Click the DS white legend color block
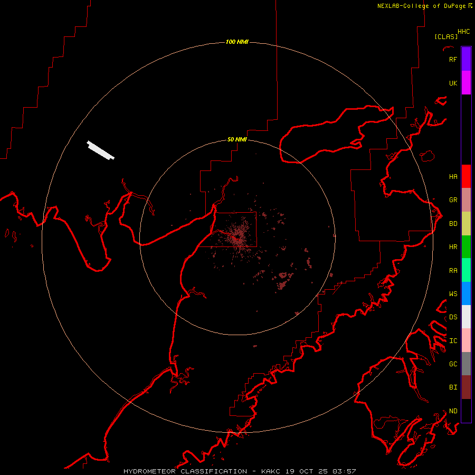 [x=466, y=317]
